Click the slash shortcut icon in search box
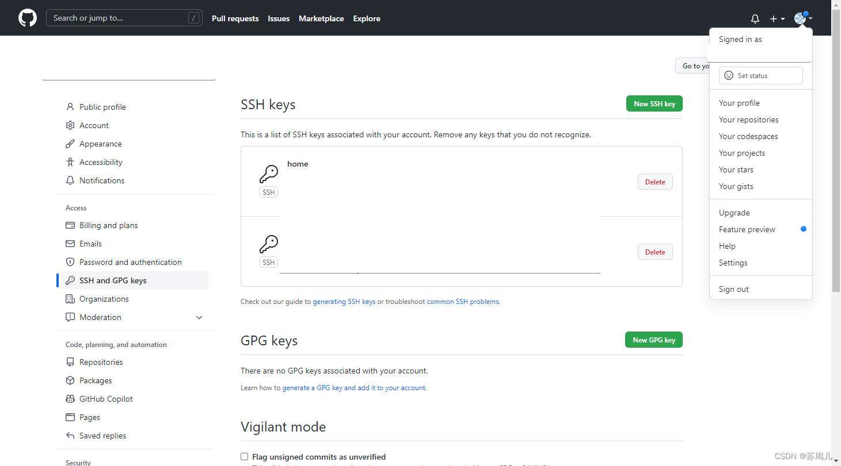The width and height of the screenshot is (841, 466). click(193, 18)
